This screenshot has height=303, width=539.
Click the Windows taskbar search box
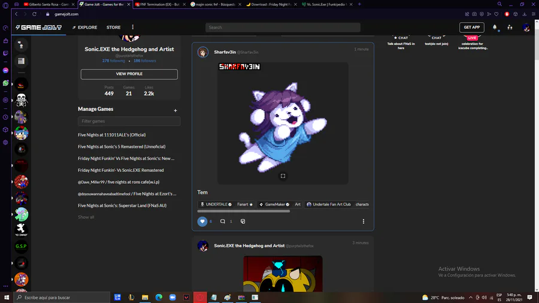pyautogui.click(x=62, y=298)
